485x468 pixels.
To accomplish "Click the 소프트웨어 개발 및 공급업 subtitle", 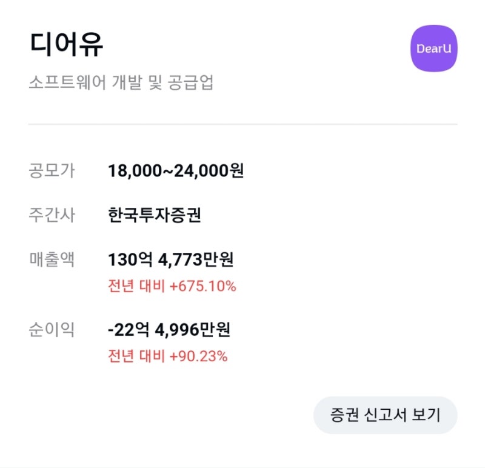I will click(x=121, y=83).
